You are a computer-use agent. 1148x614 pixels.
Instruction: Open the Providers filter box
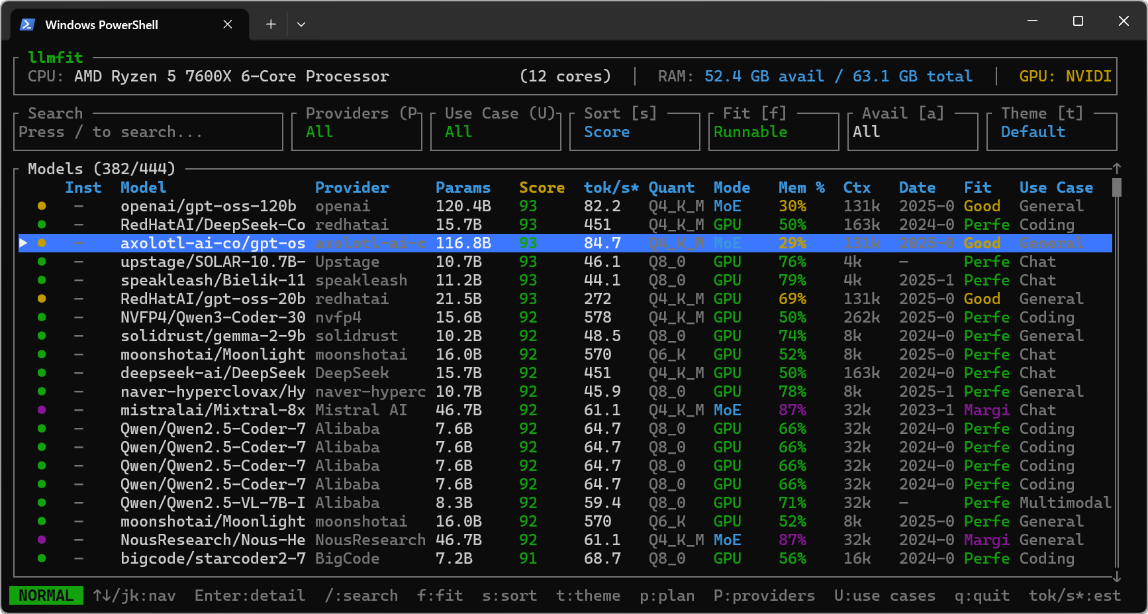pyautogui.click(x=356, y=132)
